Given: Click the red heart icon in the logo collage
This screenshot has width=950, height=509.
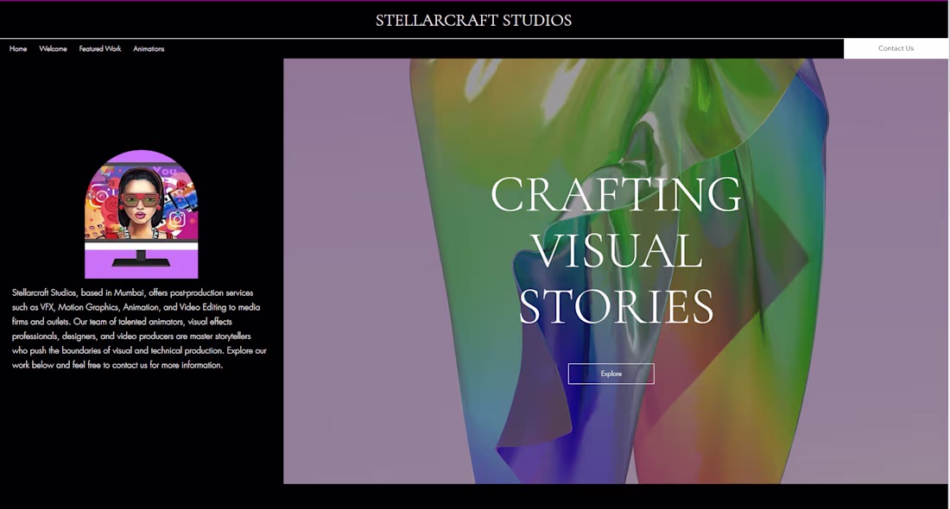Looking at the screenshot, I should [x=180, y=185].
